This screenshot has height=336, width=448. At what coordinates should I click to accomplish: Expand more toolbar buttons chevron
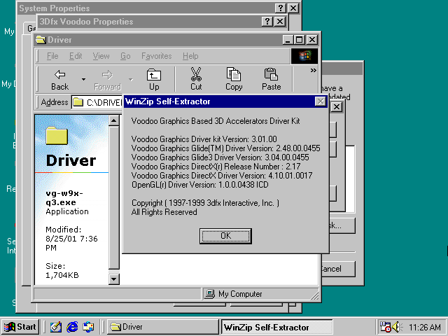(x=313, y=70)
